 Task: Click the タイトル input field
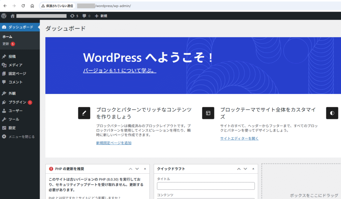[x=206, y=186]
